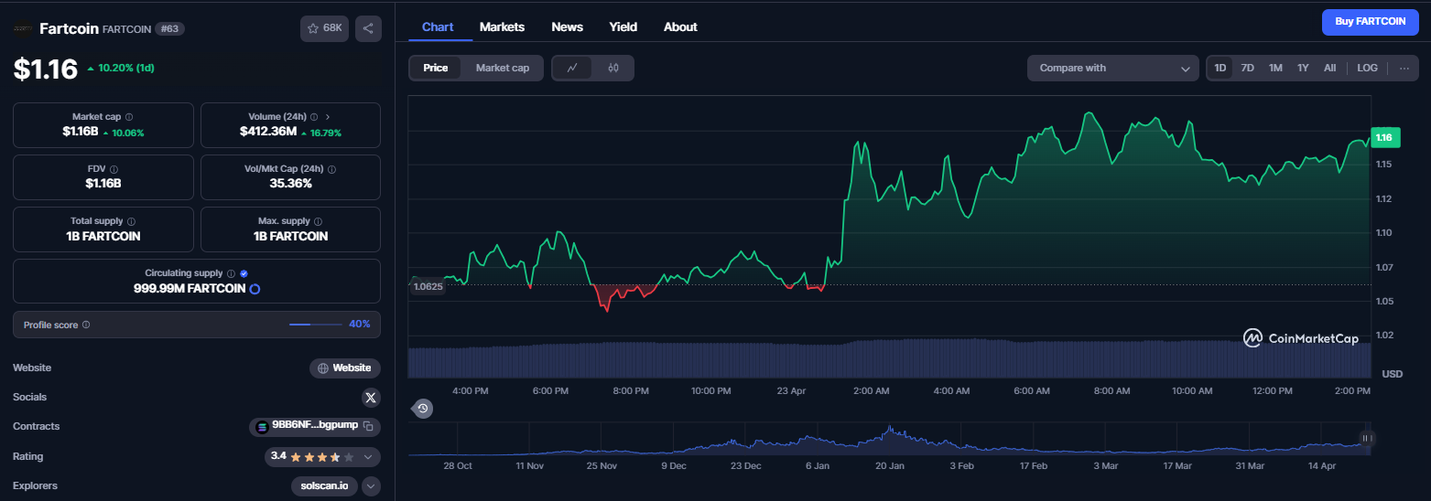This screenshot has width=1431, height=501.
Task: Click the mini timeline range handle
Action: click(x=1368, y=438)
